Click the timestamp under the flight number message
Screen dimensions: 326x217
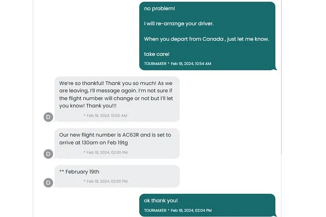[x=107, y=152]
